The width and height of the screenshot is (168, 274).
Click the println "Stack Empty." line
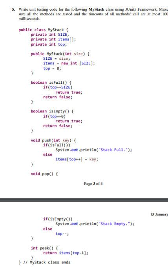pos(95,224)
